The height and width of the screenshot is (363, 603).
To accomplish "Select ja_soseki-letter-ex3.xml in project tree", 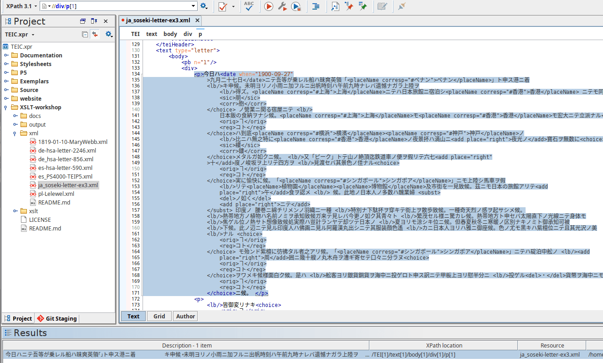I will point(68,185).
